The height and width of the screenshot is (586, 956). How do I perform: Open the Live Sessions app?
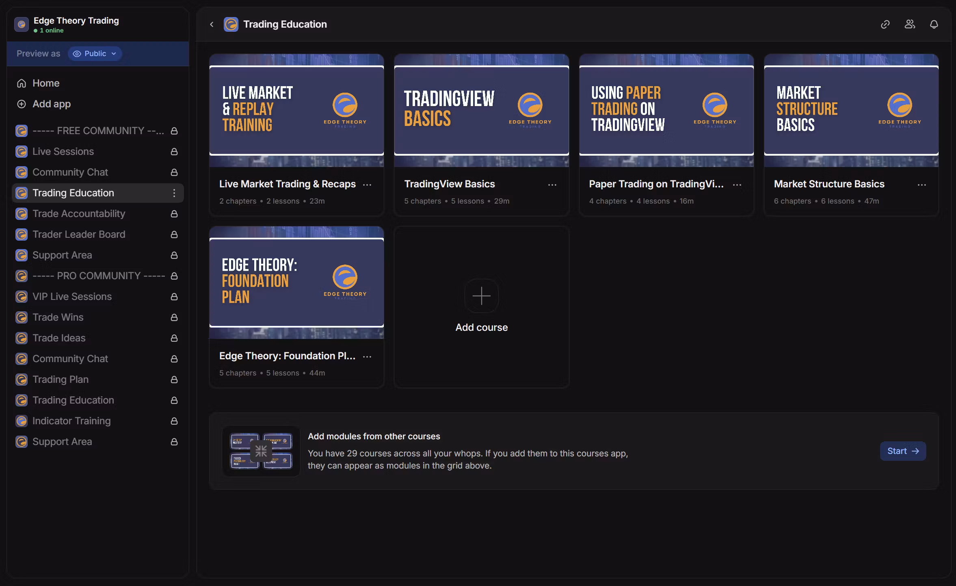coord(98,152)
